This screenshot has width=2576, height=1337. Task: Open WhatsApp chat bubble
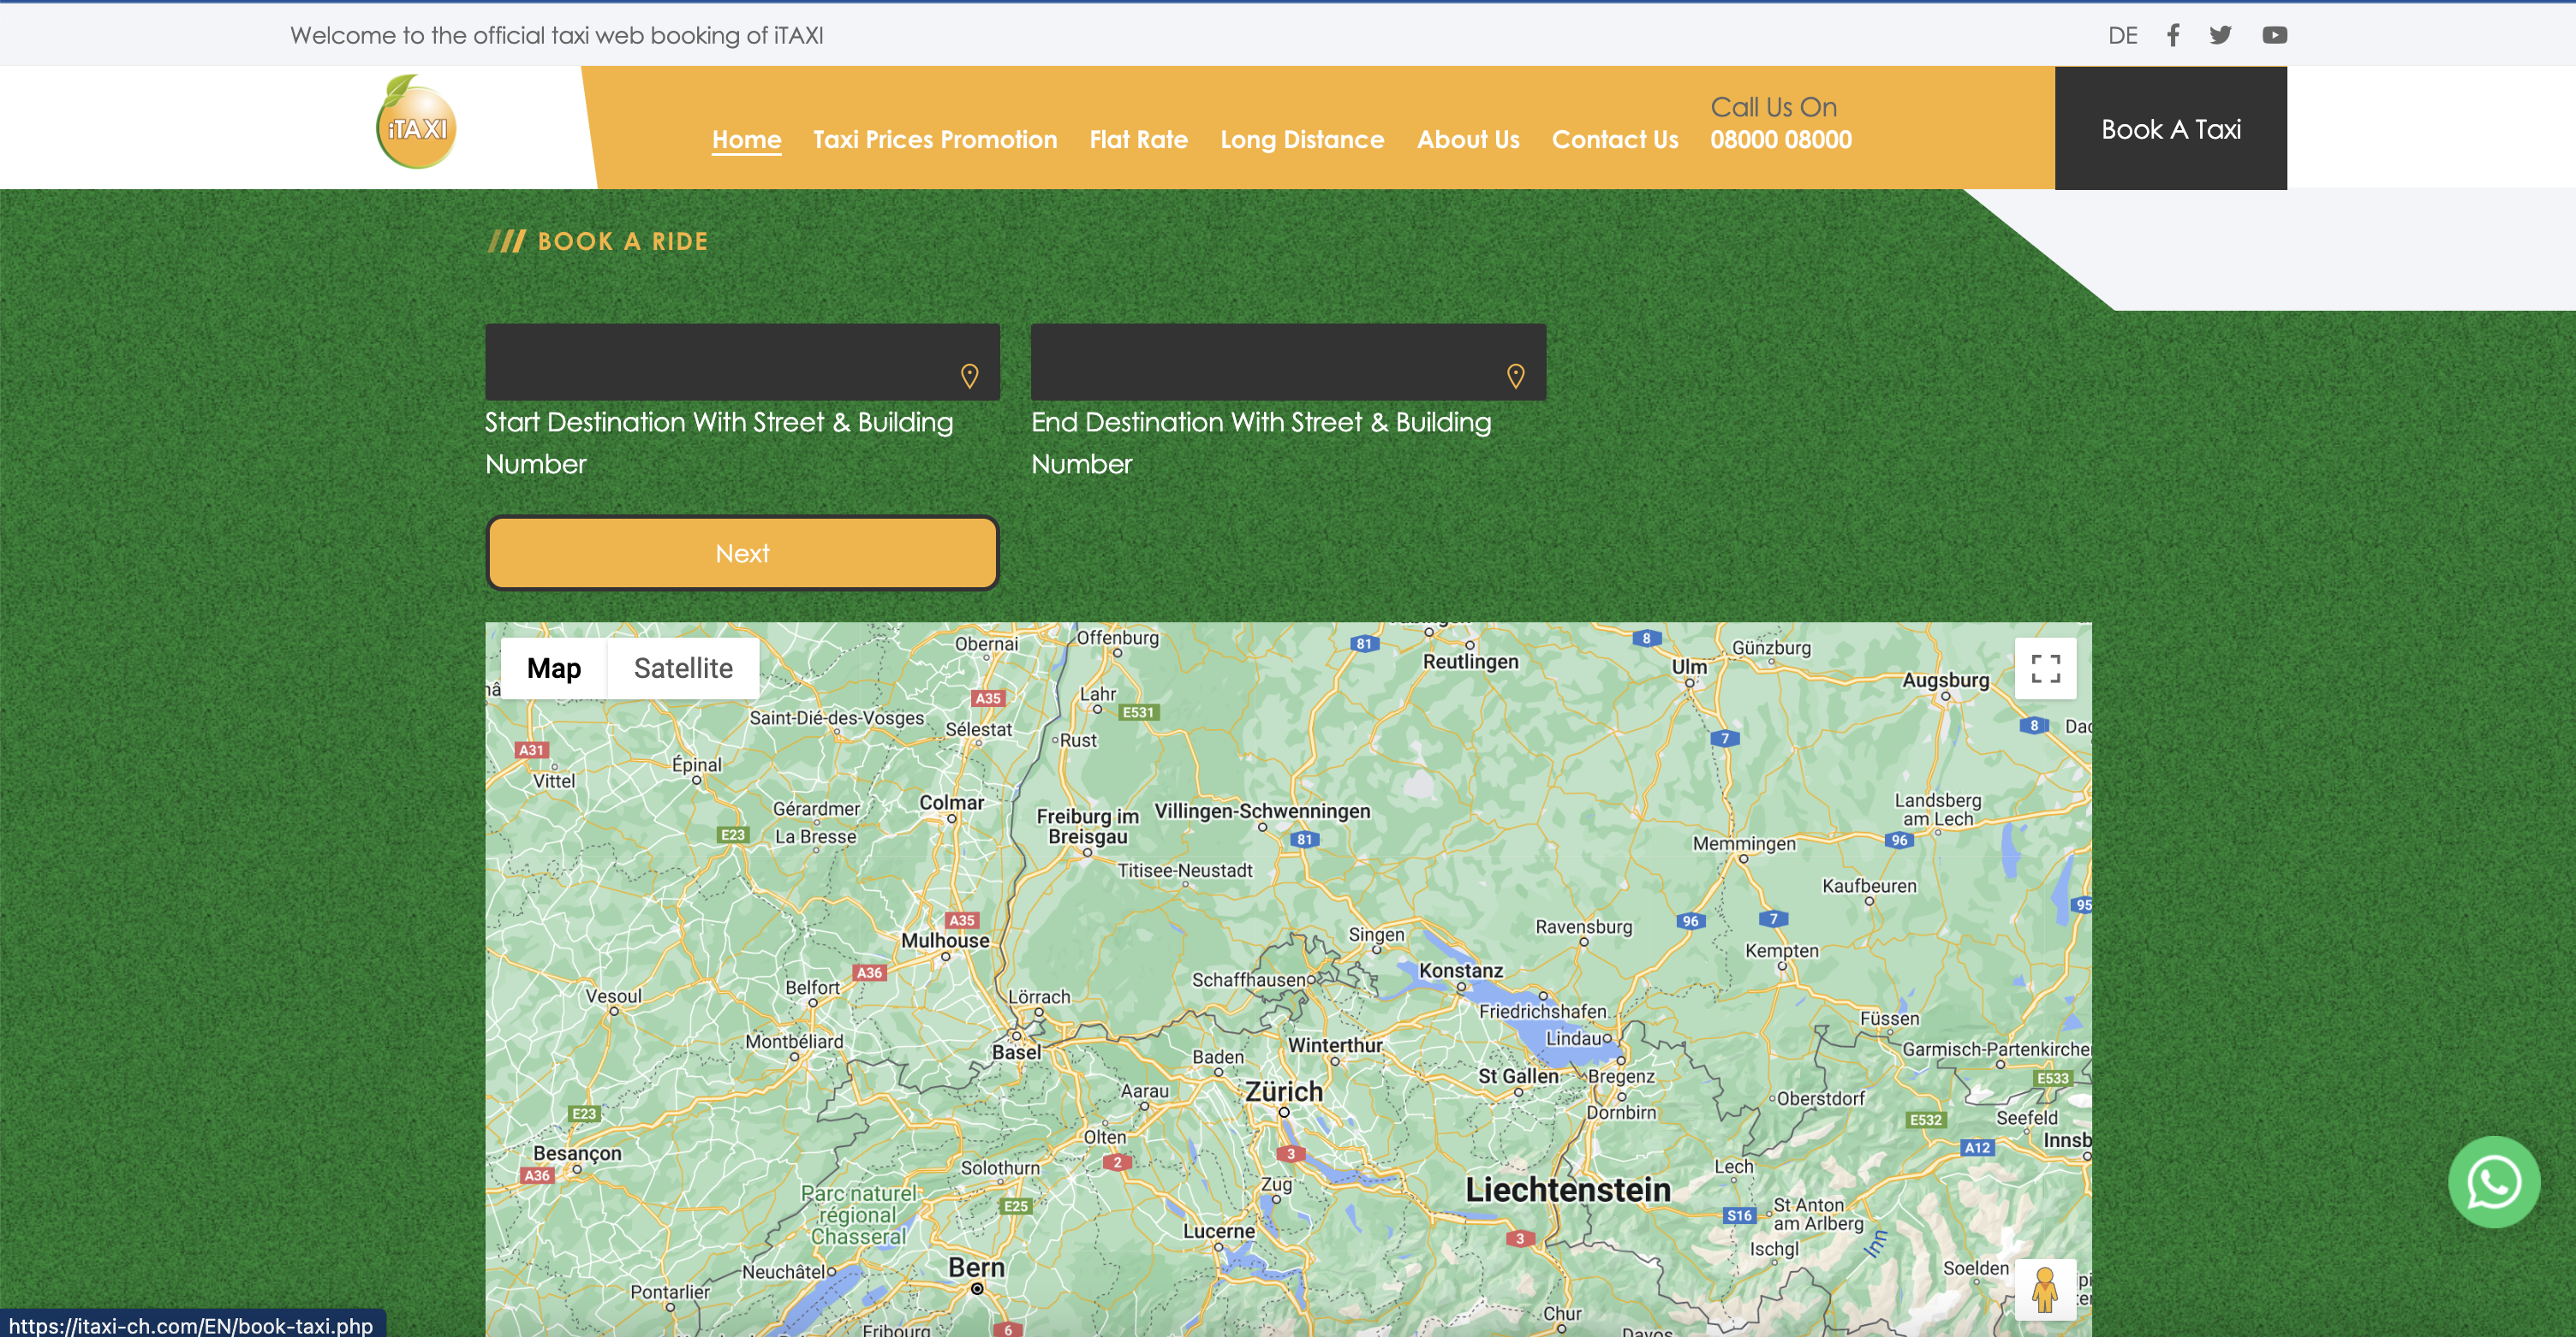pos(2493,1182)
